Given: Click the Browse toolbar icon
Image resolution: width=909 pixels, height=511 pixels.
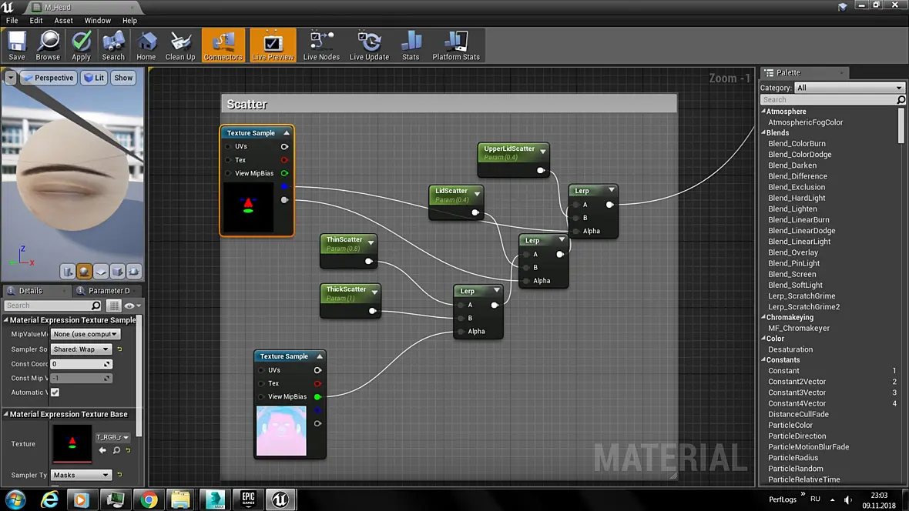Looking at the screenshot, I should [48, 45].
